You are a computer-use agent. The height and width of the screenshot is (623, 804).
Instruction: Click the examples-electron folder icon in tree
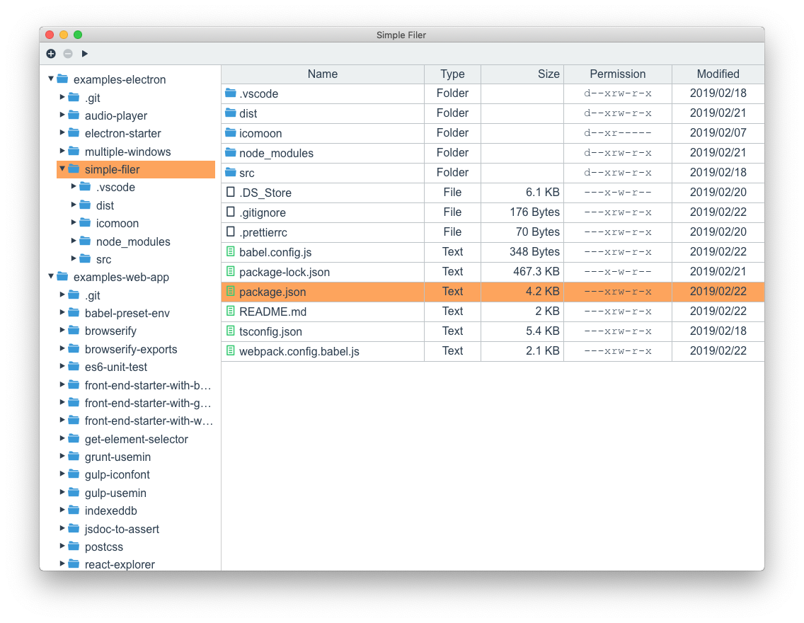pos(62,79)
